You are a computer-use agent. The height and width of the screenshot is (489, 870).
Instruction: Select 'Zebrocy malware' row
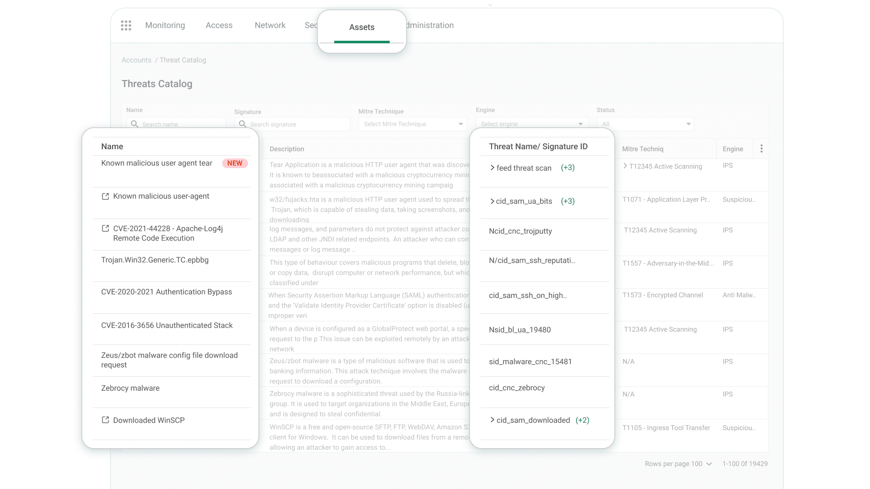coord(130,388)
